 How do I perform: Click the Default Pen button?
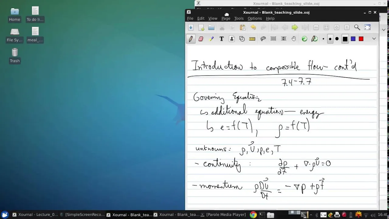315,39
